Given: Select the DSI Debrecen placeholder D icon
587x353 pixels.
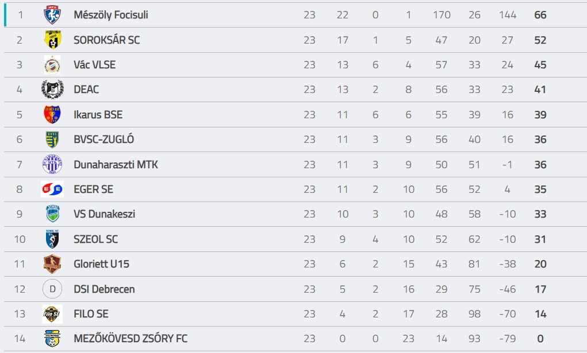Looking at the screenshot, I should pyautogui.click(x=52, y=289).
